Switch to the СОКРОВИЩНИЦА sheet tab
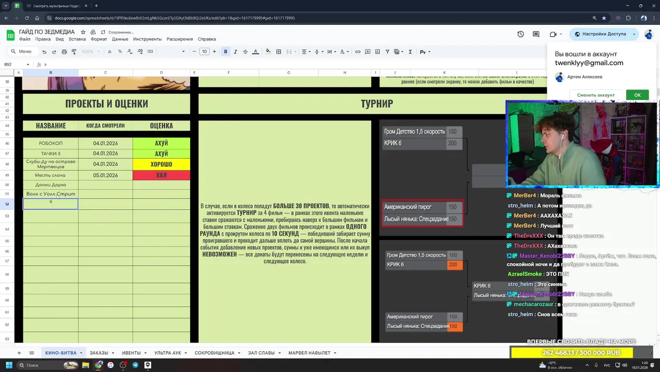This screenshot has width=660, height=372. [x=214, y=353]
